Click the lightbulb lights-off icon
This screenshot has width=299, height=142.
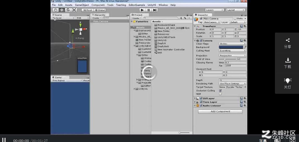click(x=288, y=81)
